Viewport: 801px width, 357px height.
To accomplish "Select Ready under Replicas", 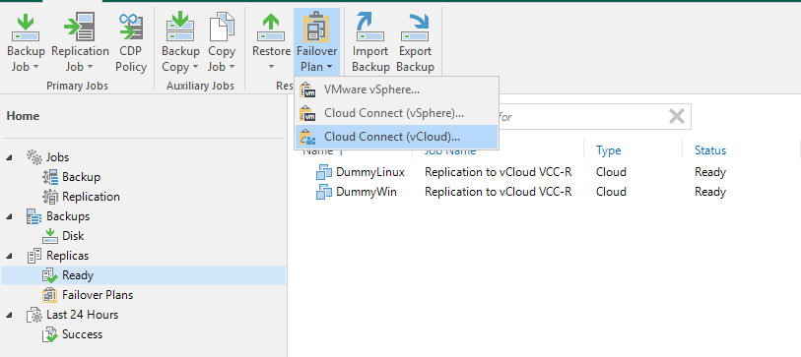I will 78,275.
